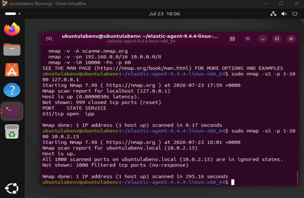Click the VirtualBox title bar app icon
Screen dimensions: 304x198
4,3
